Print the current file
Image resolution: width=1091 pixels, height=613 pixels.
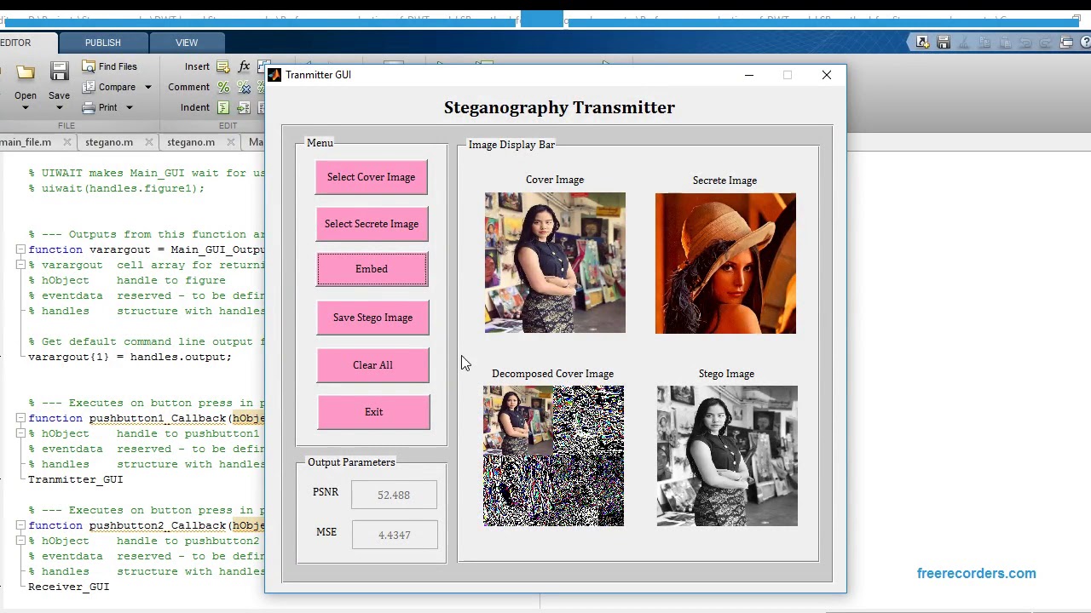point(101,107)
